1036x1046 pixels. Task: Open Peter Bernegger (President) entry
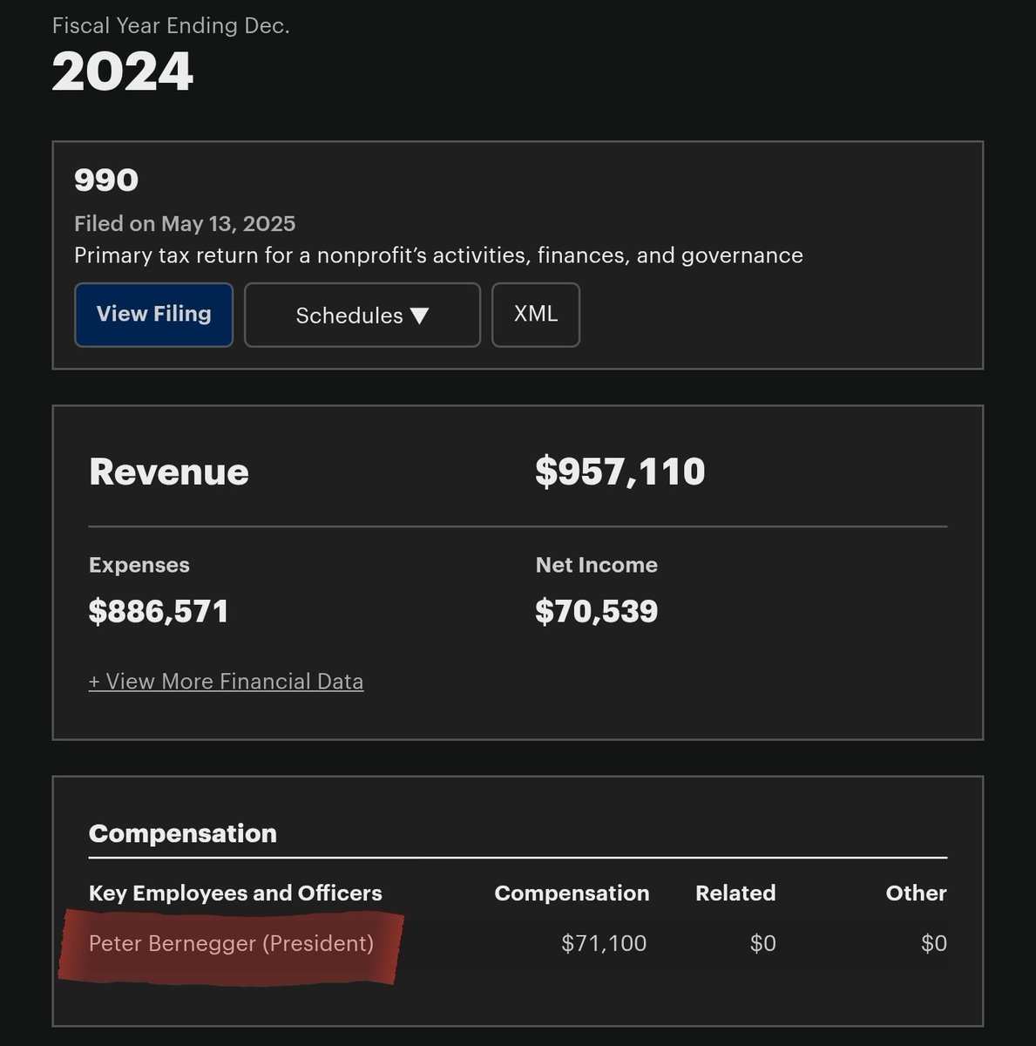[x=231, y=943]
